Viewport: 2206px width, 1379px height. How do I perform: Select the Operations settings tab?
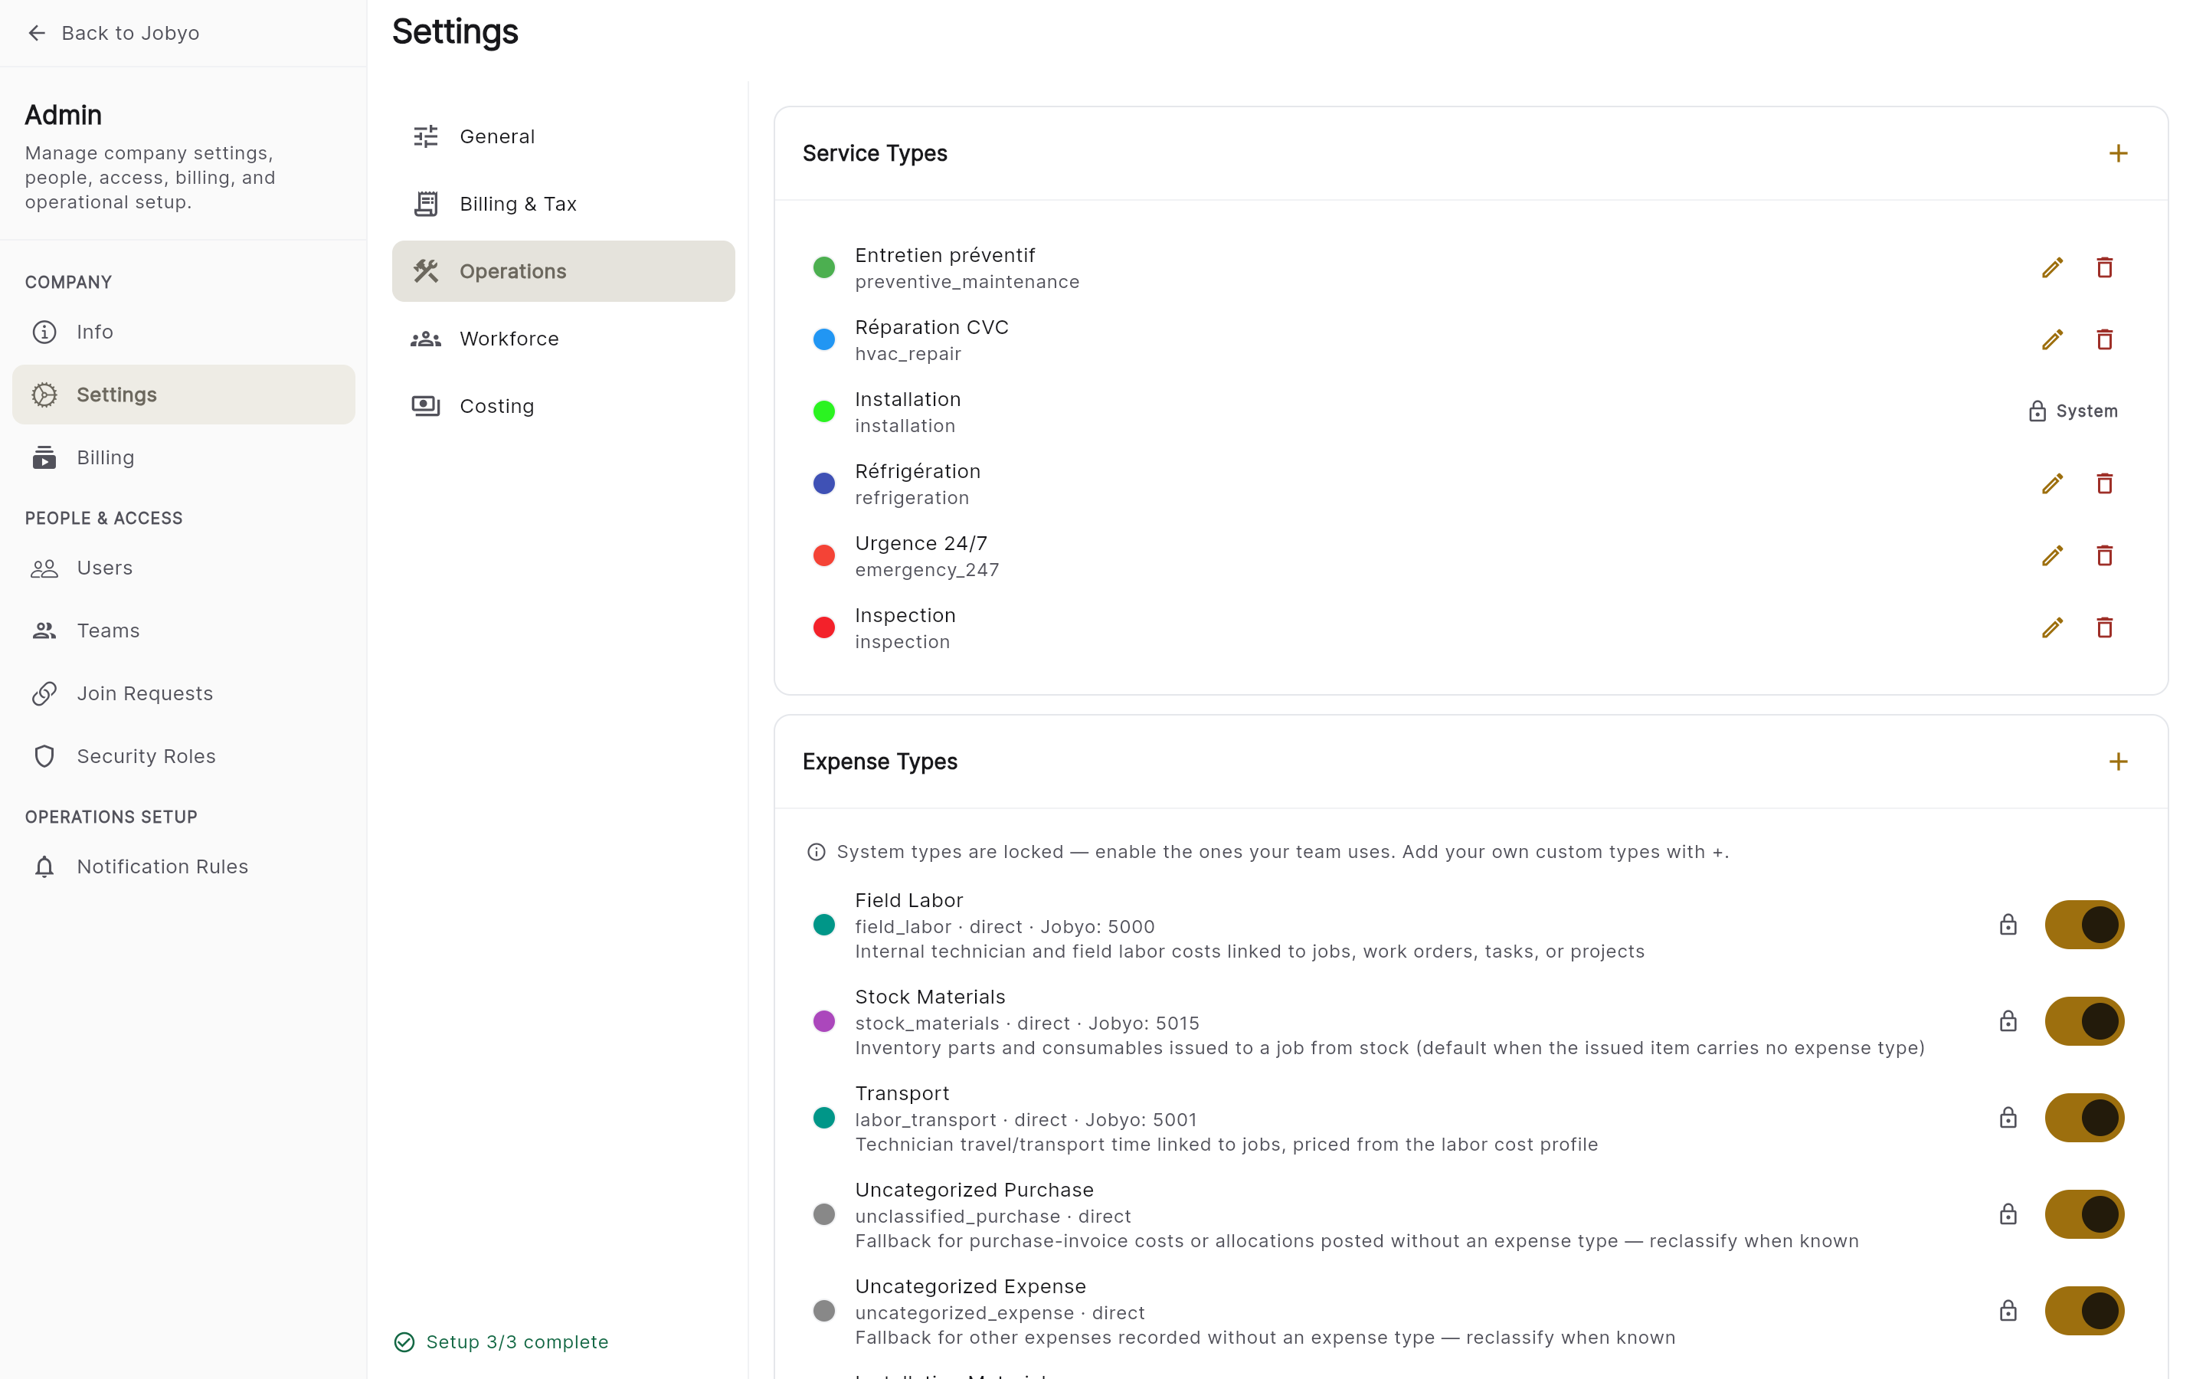point(563,272)
